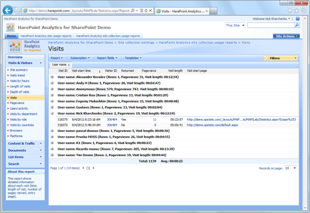The width and height of the screenshot is (310, 213).
Task: Expand the Prueba MOSS group
Action: point(52,137)
